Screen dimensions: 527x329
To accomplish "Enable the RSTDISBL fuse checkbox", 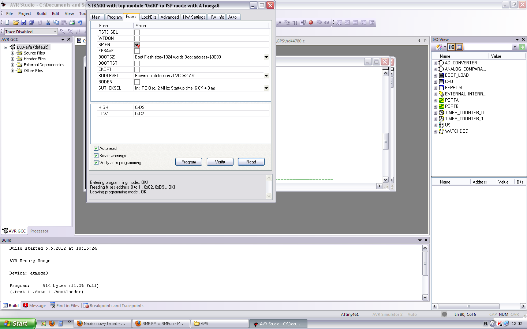I will 137,32.
